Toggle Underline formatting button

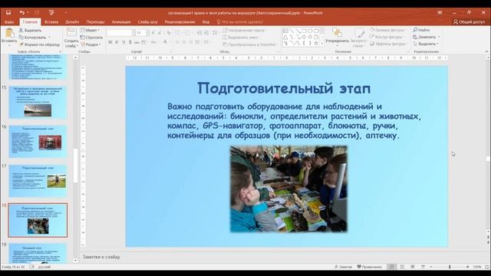[x=124, y=42]
